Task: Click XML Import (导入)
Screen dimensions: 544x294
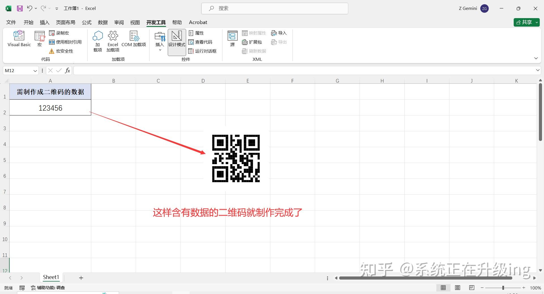Action: coord(279,33)
